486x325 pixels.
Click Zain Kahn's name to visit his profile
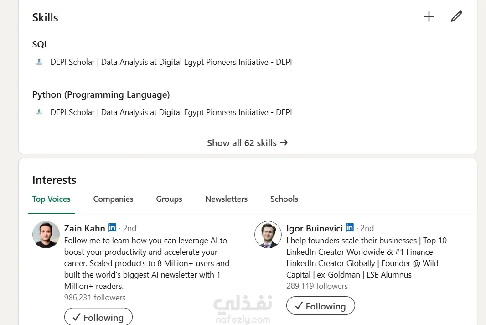(x=84, y=228)
